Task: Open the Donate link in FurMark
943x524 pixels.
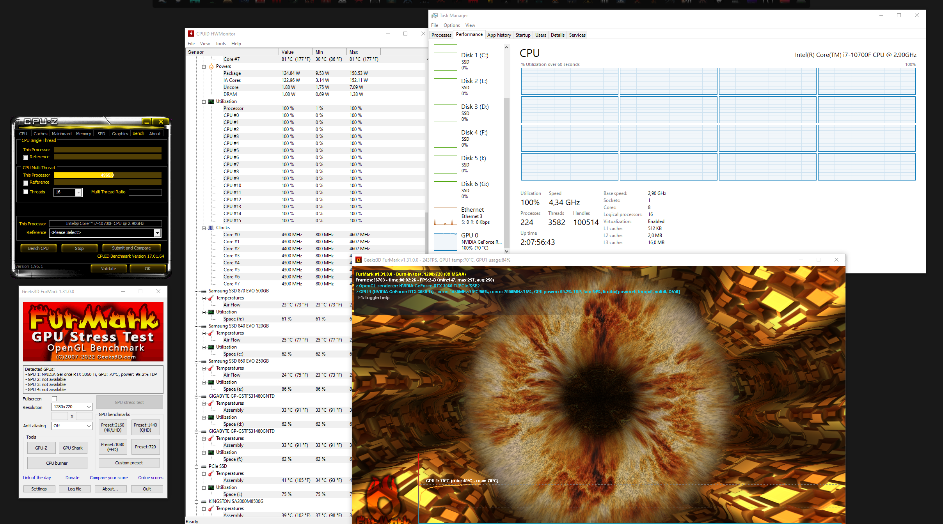Action: point(73,478)
